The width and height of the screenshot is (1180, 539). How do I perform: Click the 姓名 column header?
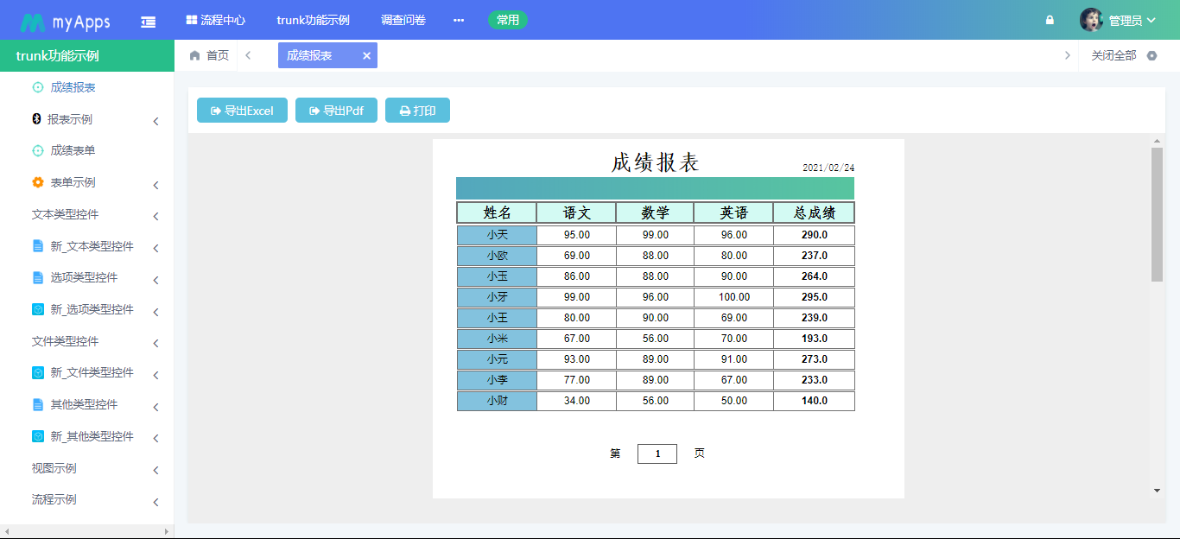pos(497,212)
